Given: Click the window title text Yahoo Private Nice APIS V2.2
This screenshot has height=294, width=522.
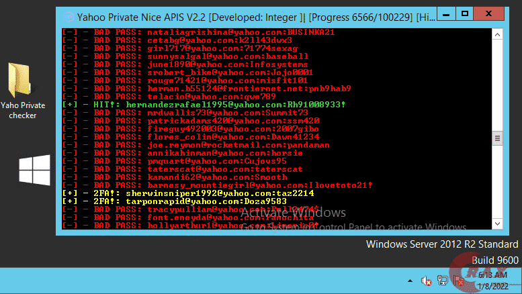Looking at the screenshot, I should click(141, 17).
